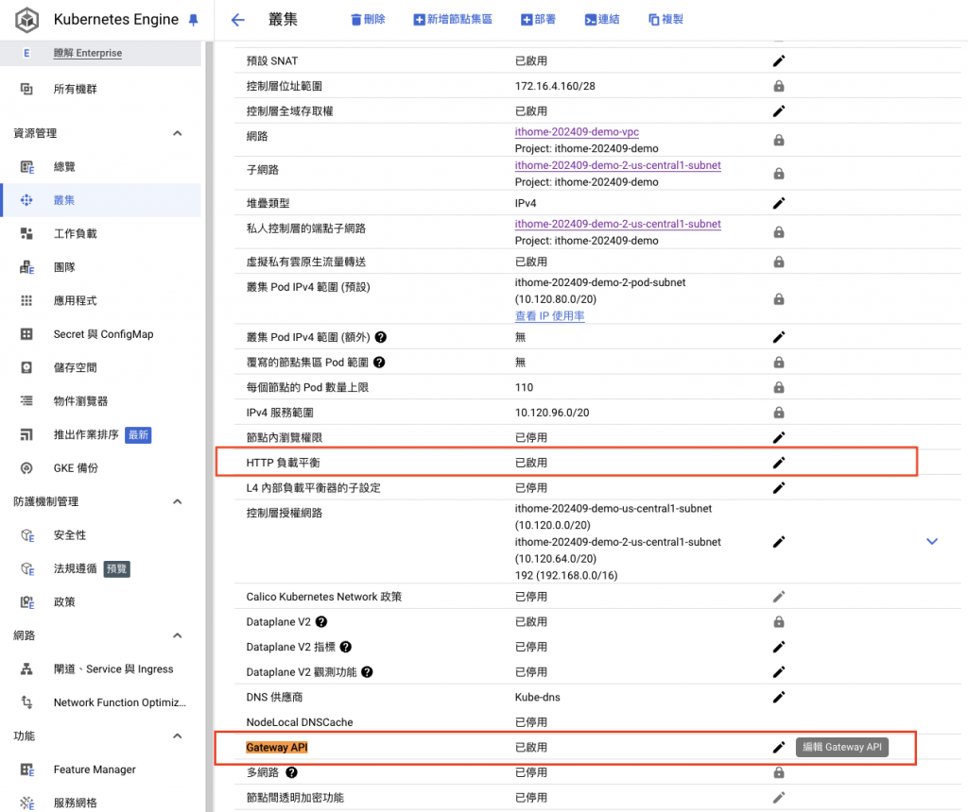Click the 物件瀏覽器 list icon

click(26, 400)
